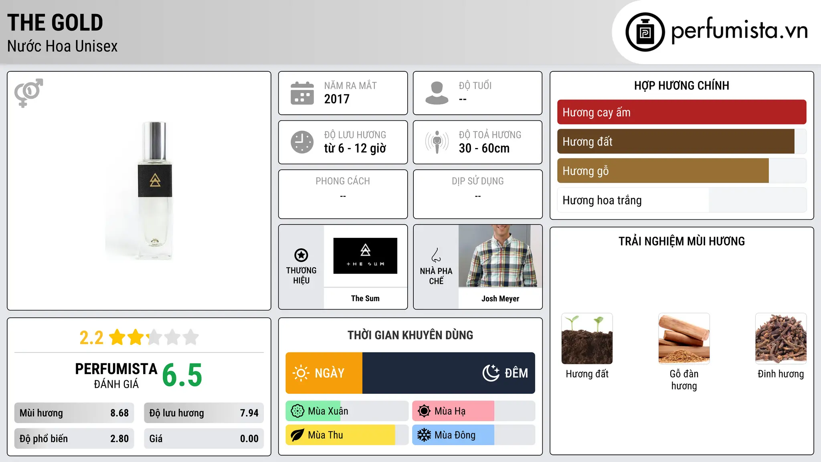The image size is (821, 462).
Task: Click the Hương đất caption under soil image
Action: (587, 374)
